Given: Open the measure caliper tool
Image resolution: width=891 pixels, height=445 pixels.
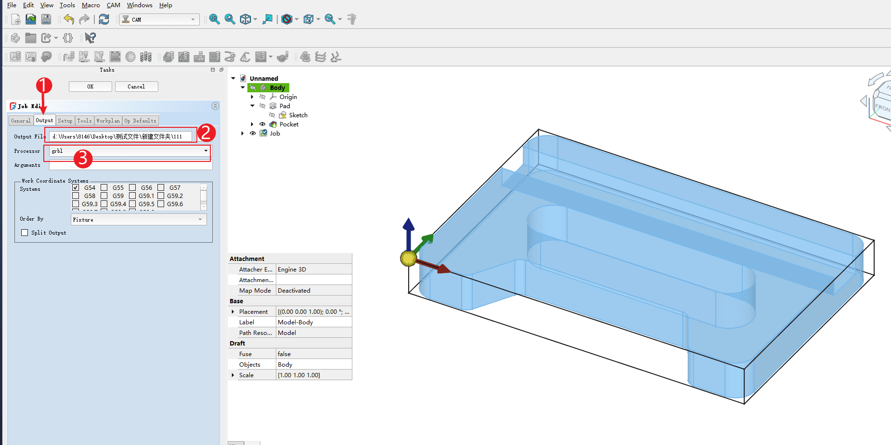Looking at the screenshot, I should point(352,19).
